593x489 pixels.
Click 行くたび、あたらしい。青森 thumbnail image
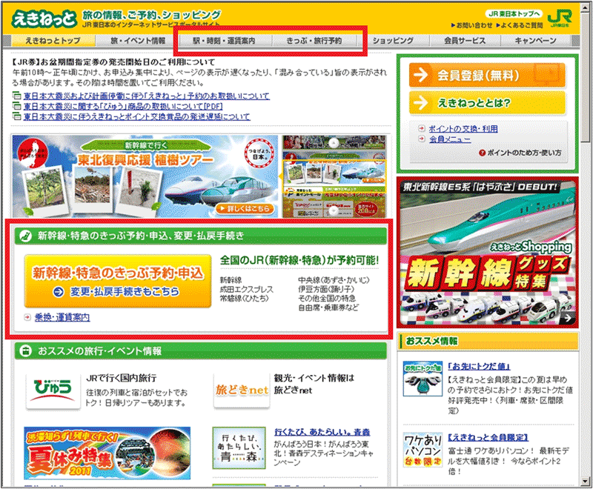[239, 448]
